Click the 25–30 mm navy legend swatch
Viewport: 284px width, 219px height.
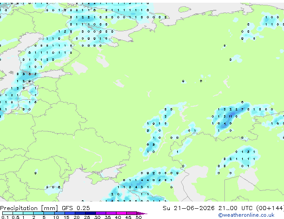pos(90,213)
